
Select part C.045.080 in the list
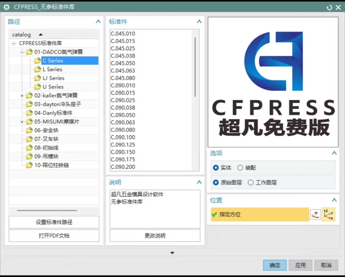click(x=123, y=78)
